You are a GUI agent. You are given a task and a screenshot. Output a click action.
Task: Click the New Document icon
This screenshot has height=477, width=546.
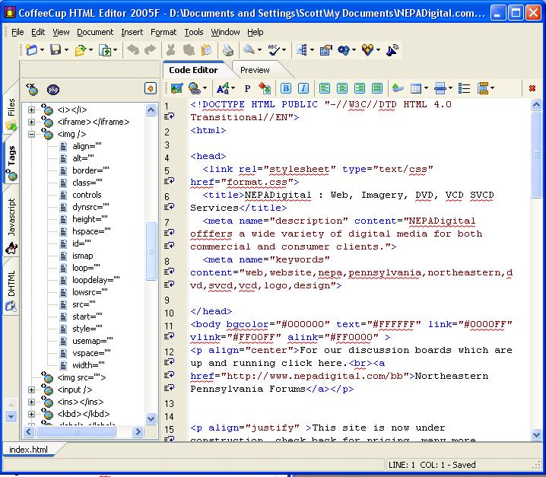coord(31,50)
